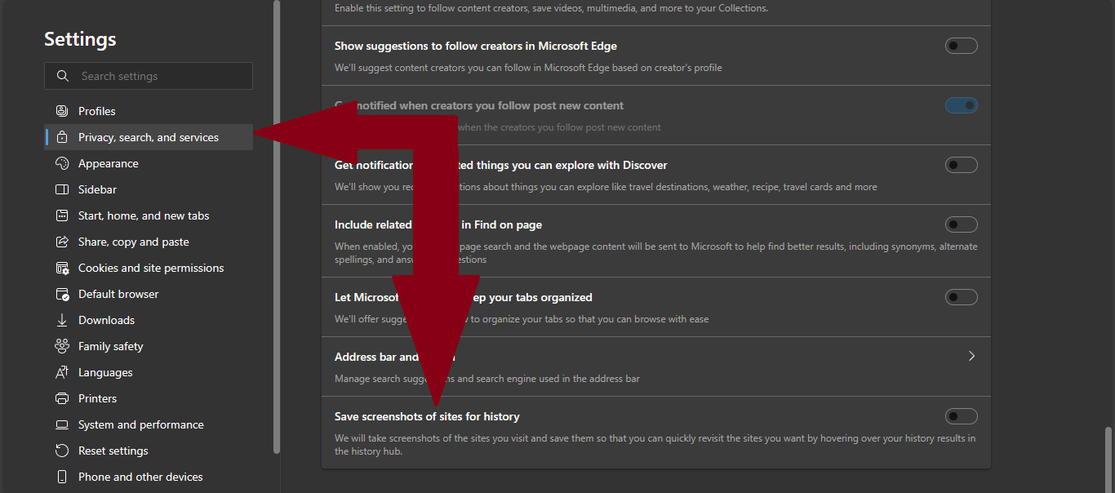Open Start, home, and new tabs

click(149, 215)
